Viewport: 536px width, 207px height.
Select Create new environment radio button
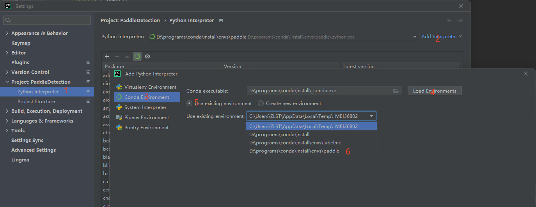pyautogui.click(x=261, y=103)
